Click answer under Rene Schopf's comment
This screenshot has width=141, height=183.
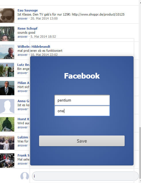(23, 37)
